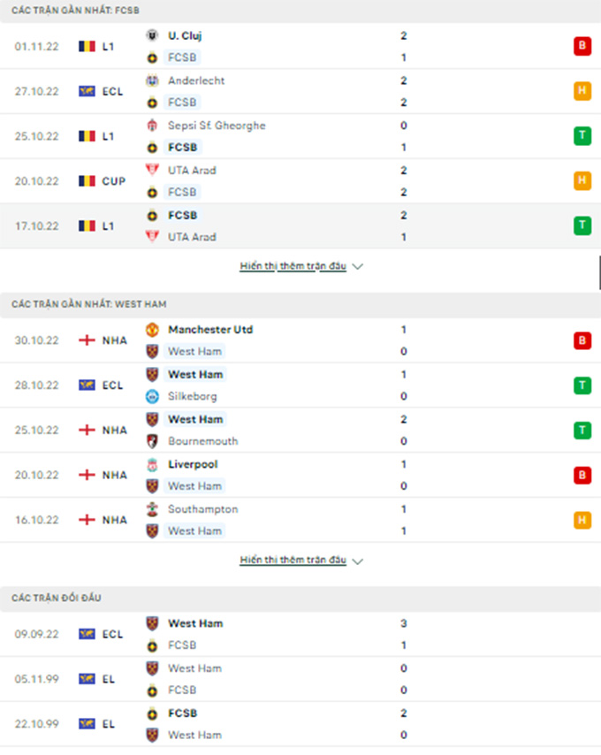601x755 pixels.
Task: Click the Romanian flag L1 league on 01.11.22
Action: 96,46
